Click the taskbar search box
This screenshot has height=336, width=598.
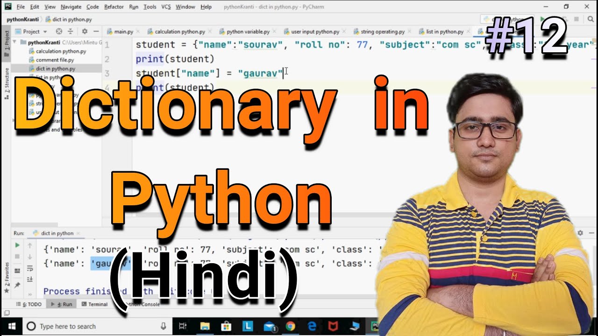(97, 326)
